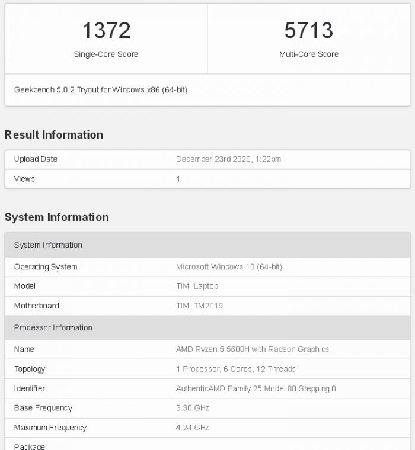Image resolution: width=415 pixels, height=450 pixels.
Task: Select the Geekbench 5.0.2 Tryout version text
Action: (x=101, y=90)
